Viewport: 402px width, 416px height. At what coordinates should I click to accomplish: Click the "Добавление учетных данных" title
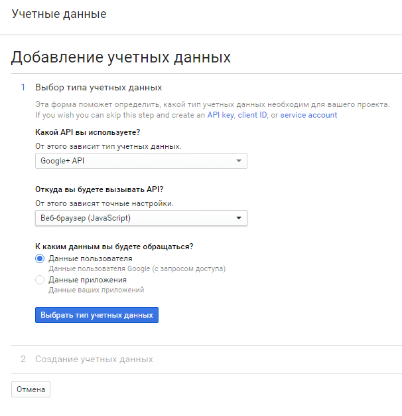click(121, 57)
